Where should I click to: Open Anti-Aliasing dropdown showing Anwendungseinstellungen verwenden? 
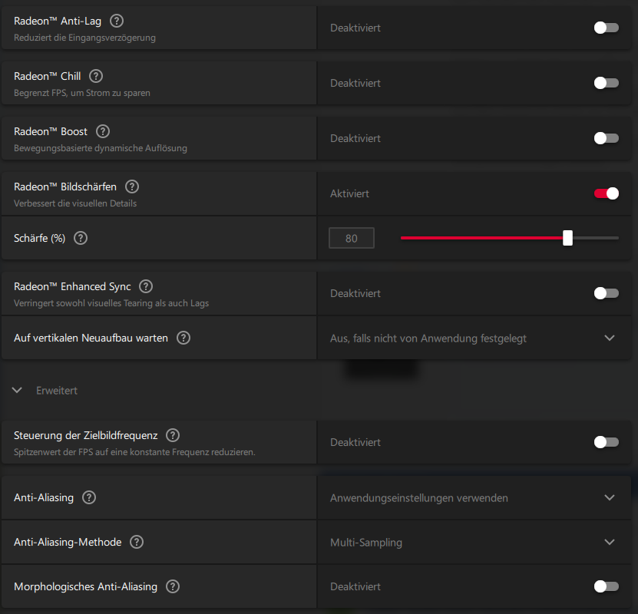(x=474, y=497)
